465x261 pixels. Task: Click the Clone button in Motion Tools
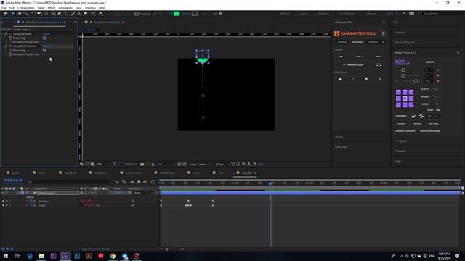(425, 104)
